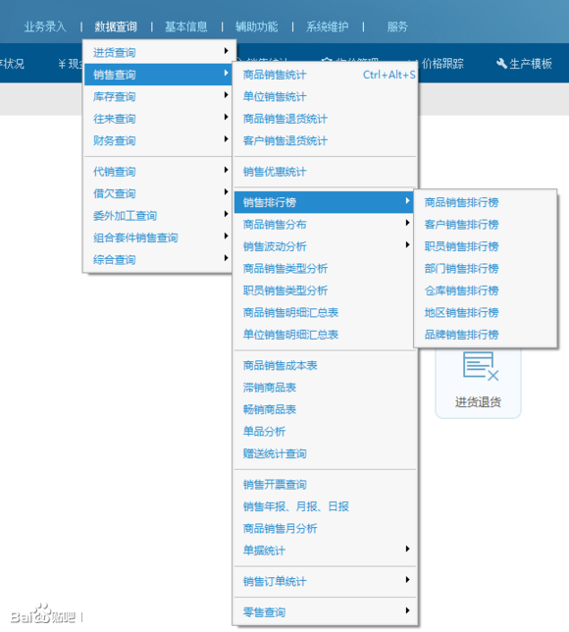
Task: Click the wrench icon beside 生产模板
Action: (501, 64)
